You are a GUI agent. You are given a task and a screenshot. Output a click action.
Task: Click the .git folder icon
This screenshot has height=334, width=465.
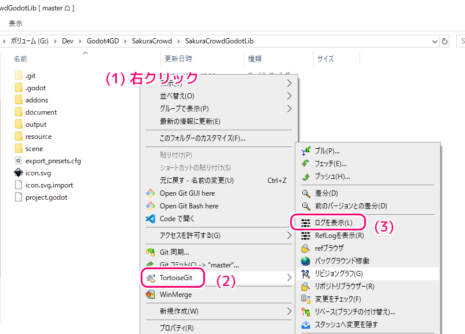[19, 76]
